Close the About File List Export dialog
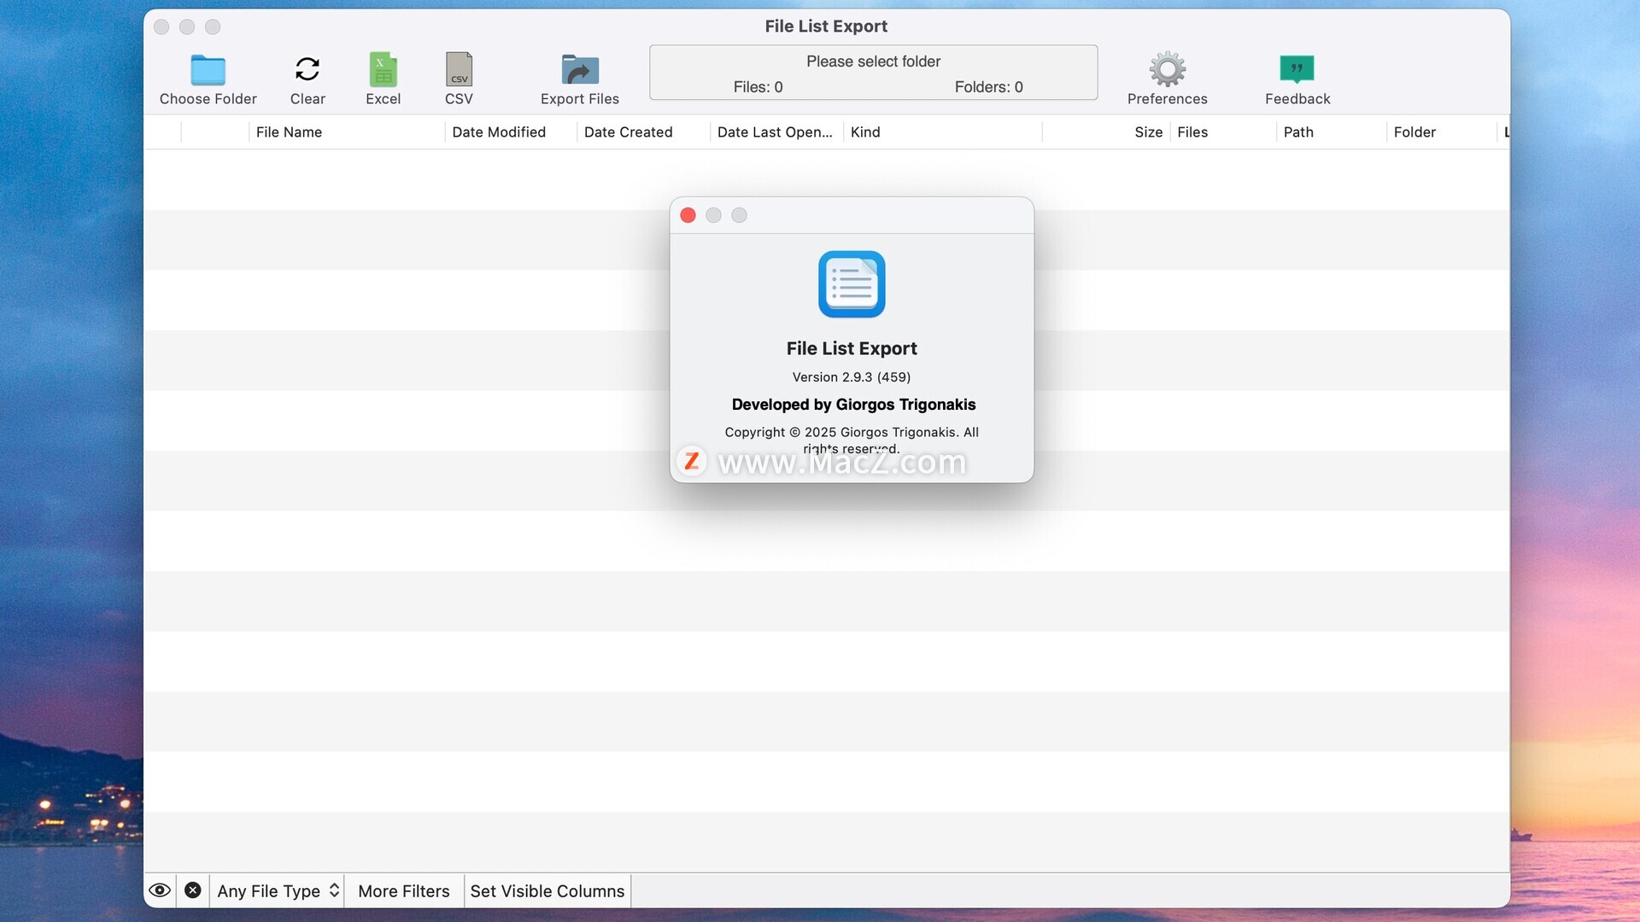Screen dimensions: 1640x922 (x=688, y=215)
